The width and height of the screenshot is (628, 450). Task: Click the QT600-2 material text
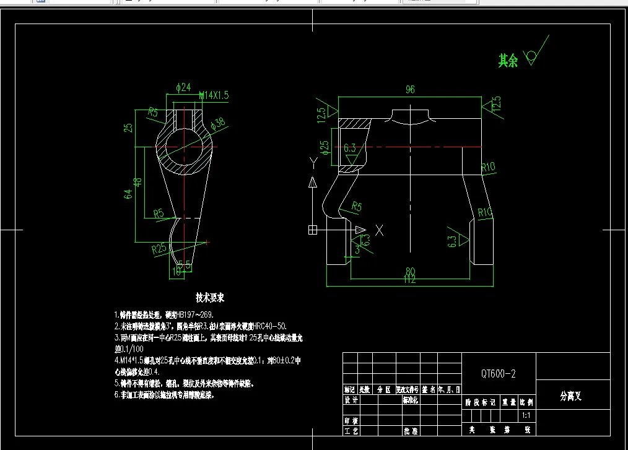[x=498, y=374]
